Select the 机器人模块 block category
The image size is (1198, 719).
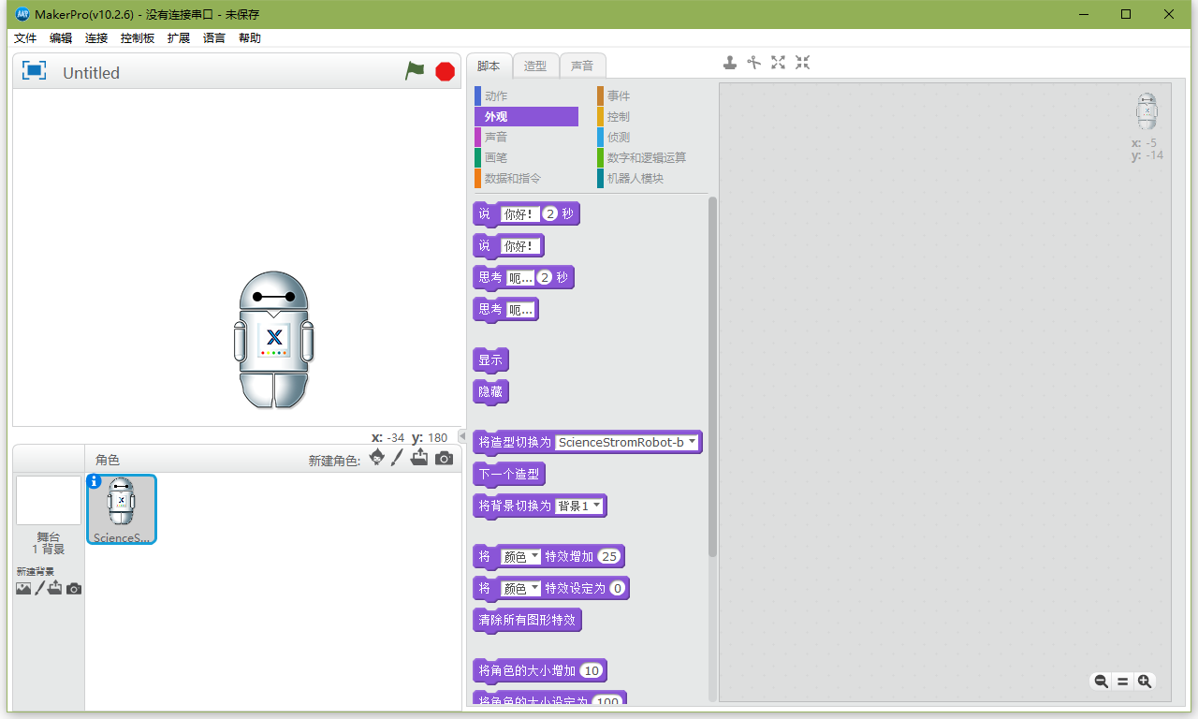tap(636, 178)
